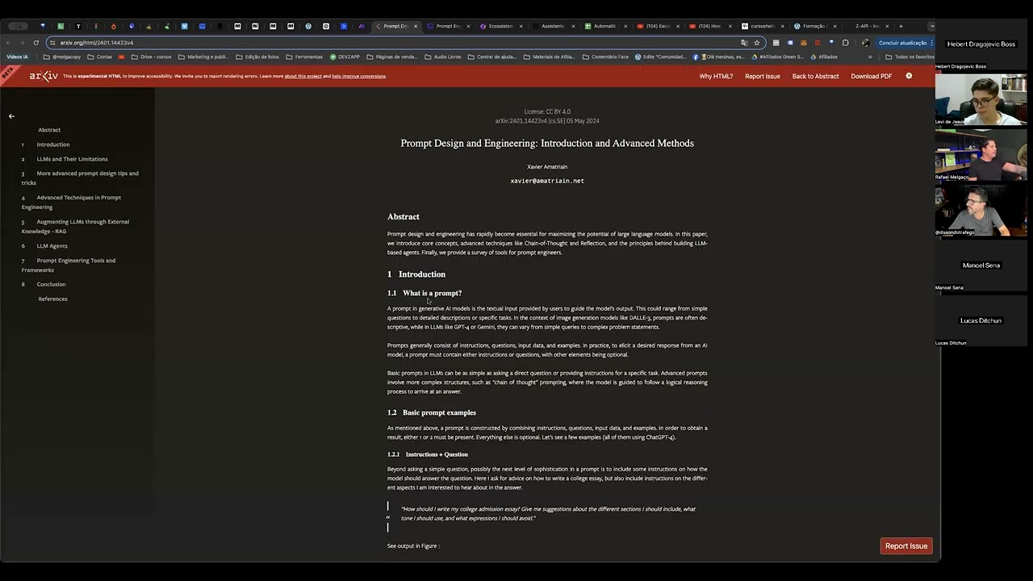1033x581 pixels.
Task: Open Audio Livros bookmark folder
Action: pos(442,57)
